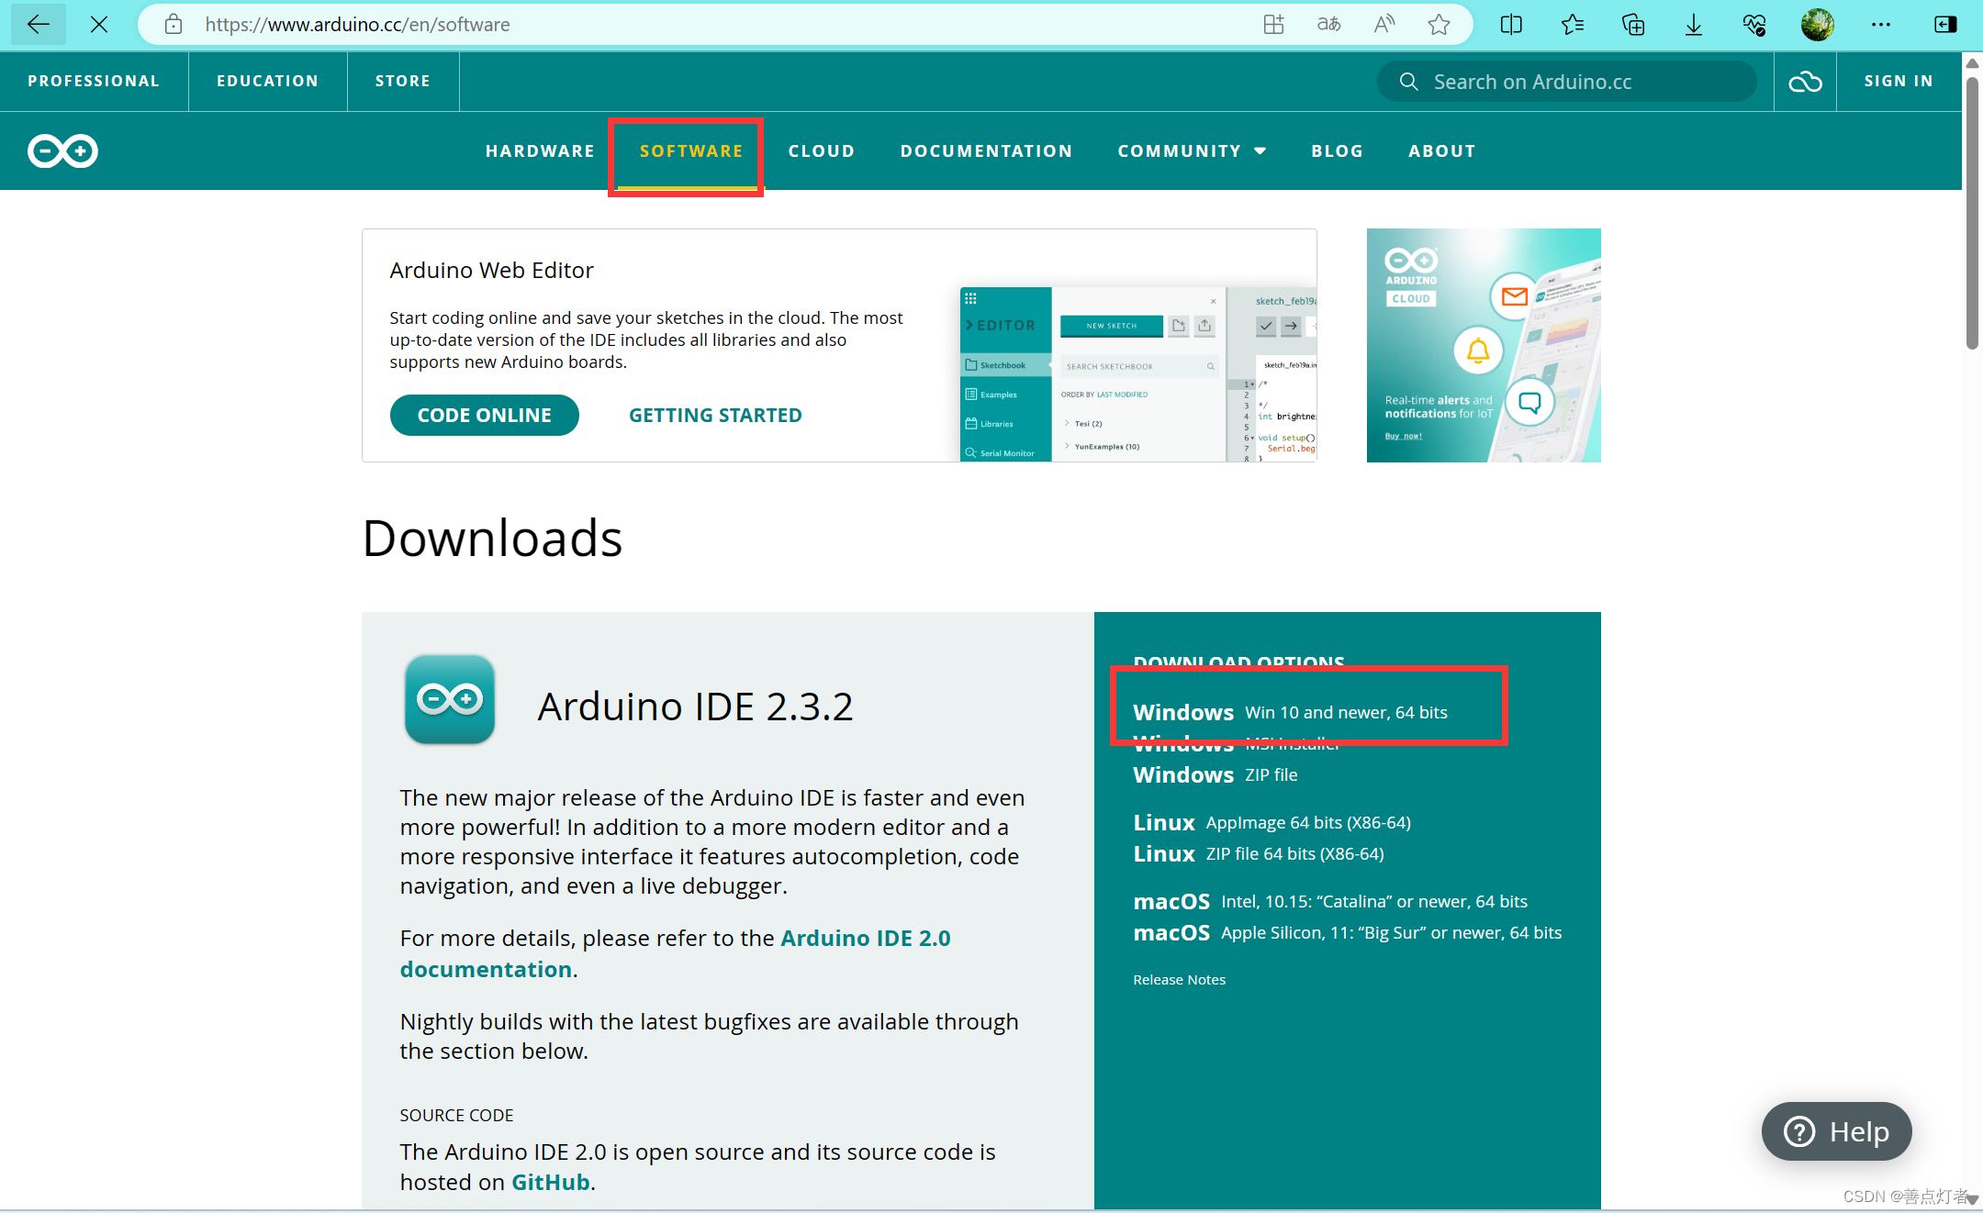
Task: Open the browser Collections icon
Action: [1633, 25]
